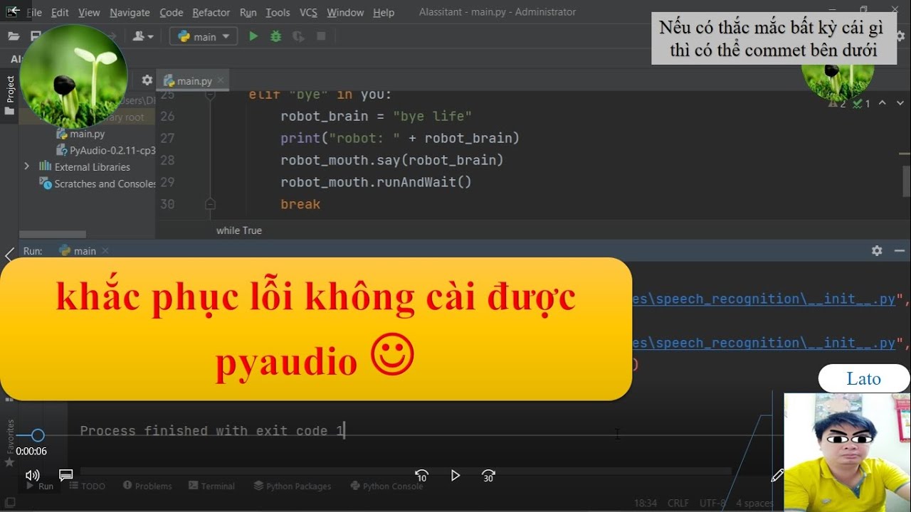Open the File menu
This screenshot has height=512, width=911.
point(33,12)
